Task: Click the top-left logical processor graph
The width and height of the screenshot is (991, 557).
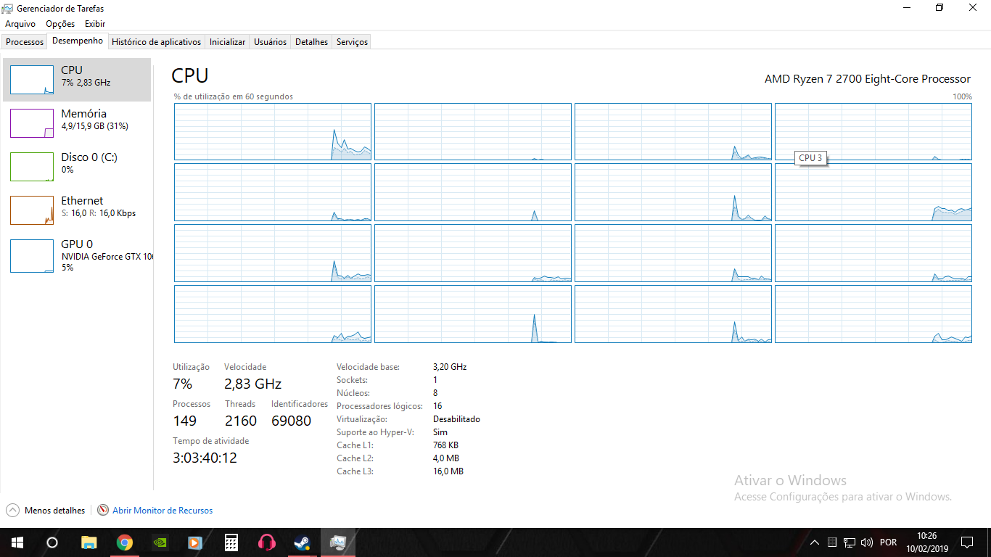Action: click(272, 131)
